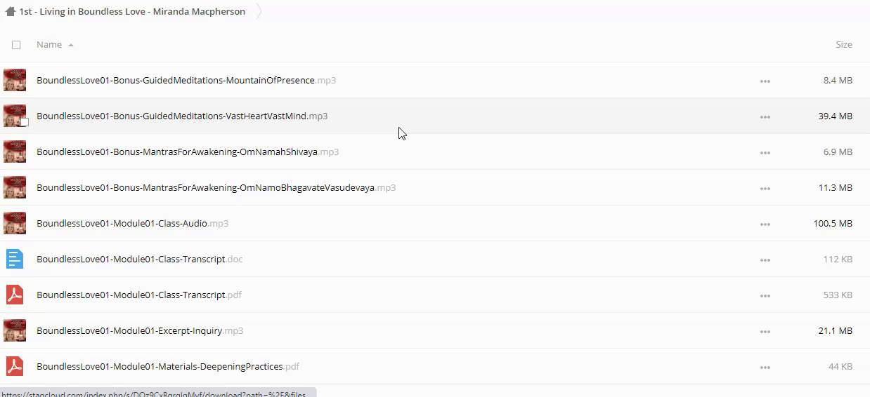Click the thumbnail of MountainOfPresence.mp3
The height and width of the screenshot is (397, 870).
tap(15, 81)
